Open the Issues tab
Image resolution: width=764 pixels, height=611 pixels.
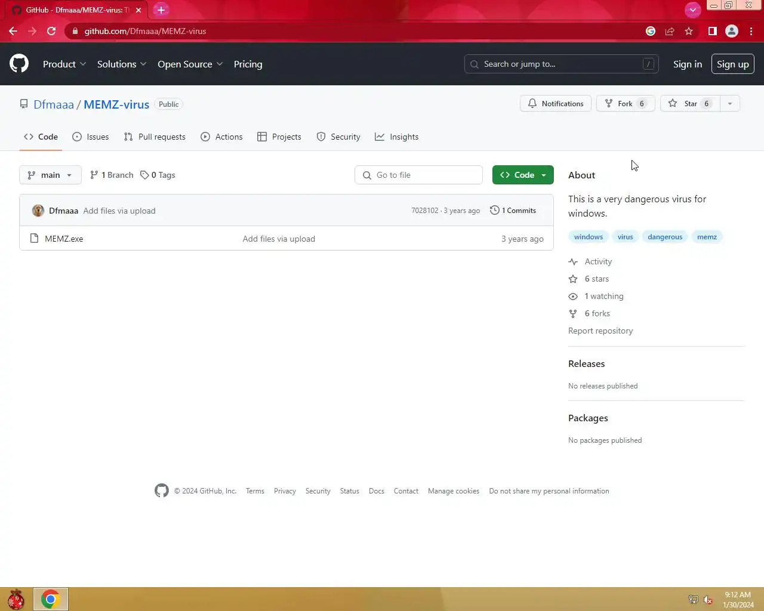91,137
